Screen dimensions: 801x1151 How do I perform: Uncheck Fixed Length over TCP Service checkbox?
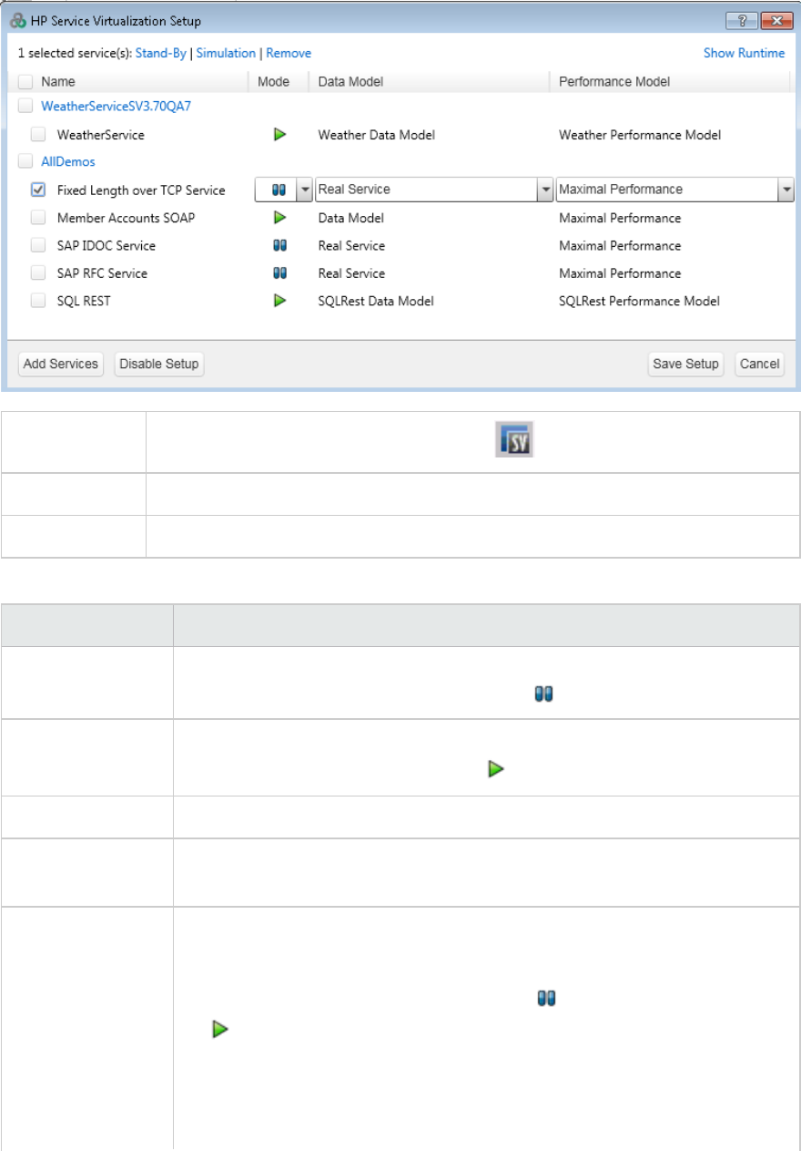click(38, 190)
